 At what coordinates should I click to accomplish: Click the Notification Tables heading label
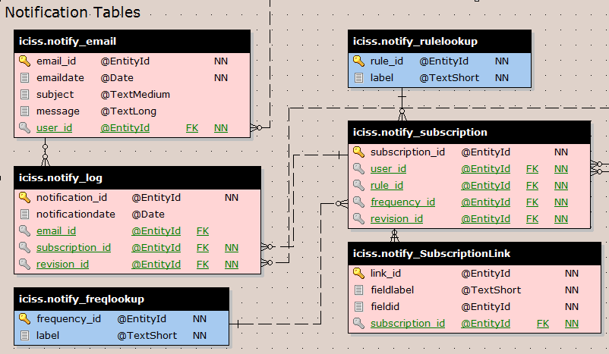[73, 12]
